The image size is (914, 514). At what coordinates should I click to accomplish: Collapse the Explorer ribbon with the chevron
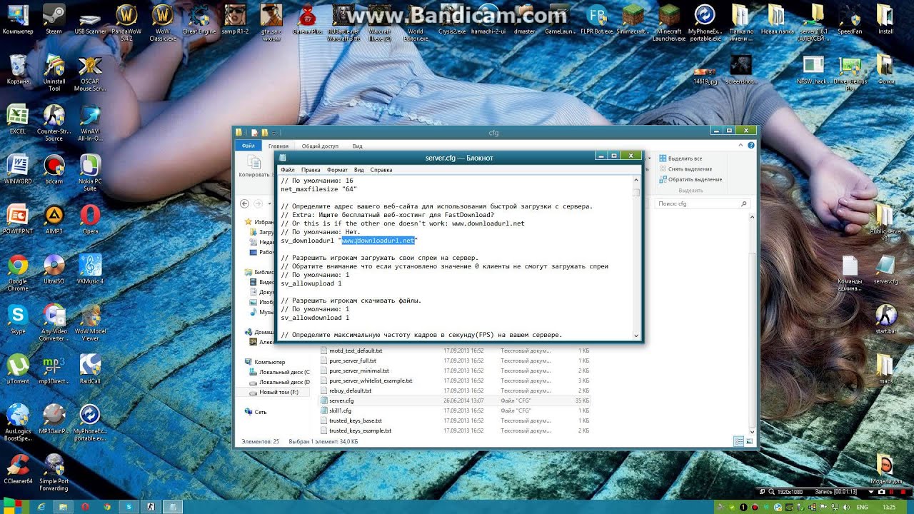coord(740,145)
